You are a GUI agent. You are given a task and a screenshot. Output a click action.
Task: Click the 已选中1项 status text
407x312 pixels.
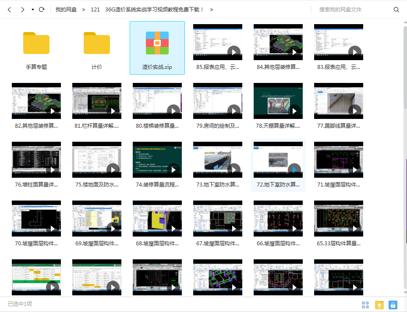20,304
